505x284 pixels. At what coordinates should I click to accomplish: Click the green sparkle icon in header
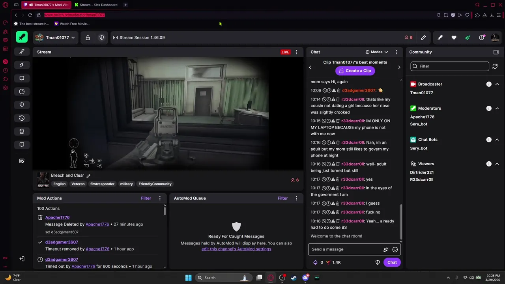click(468, 37)
